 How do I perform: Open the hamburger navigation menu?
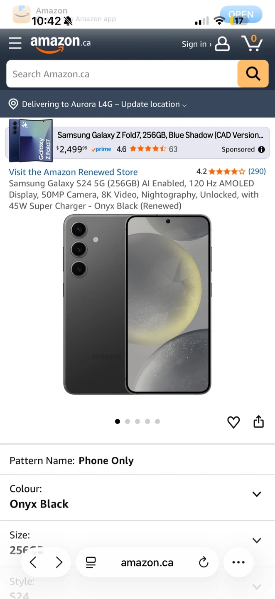[x=15, y=43]
